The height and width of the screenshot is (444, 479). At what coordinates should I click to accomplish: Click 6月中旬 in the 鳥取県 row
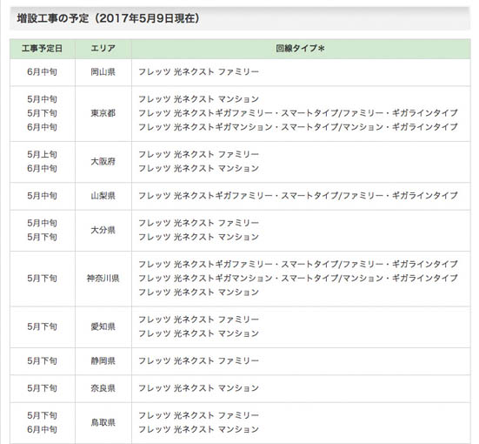[42, 430]
